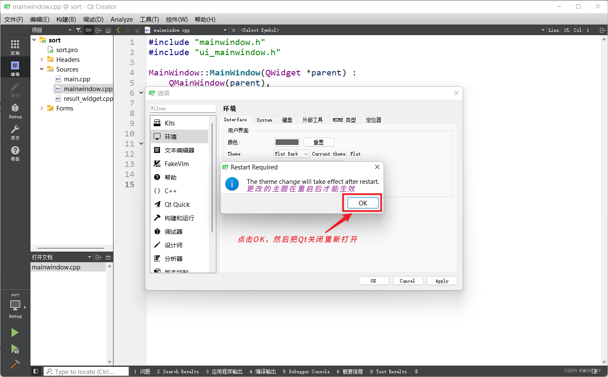
Task: Open the sort kit selector monitor icon
Action: 15,305
